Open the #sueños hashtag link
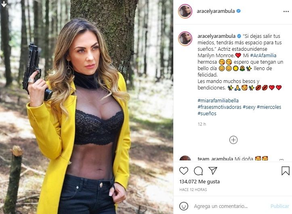 tap(207, 114)
